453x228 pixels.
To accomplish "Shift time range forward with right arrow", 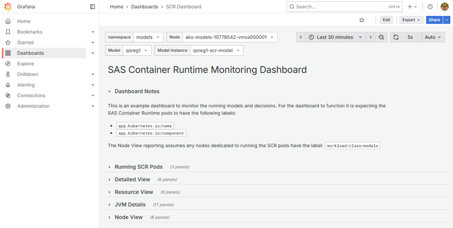I will pos(370,37).
